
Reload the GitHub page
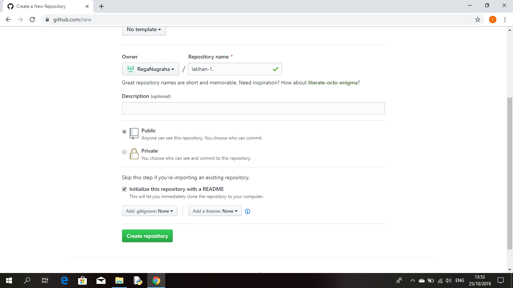click(x=32, y=19)
